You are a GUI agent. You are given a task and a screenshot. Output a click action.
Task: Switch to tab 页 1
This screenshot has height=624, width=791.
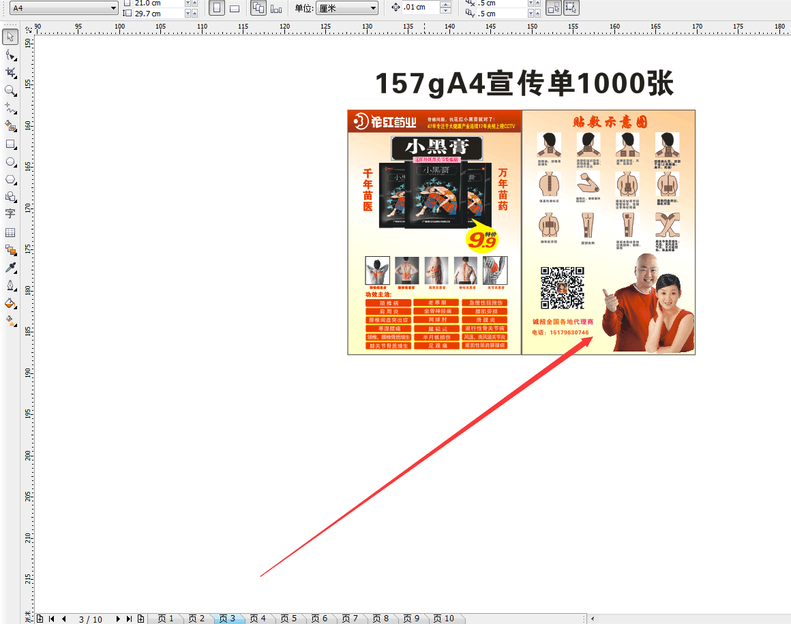click(166, 619)
